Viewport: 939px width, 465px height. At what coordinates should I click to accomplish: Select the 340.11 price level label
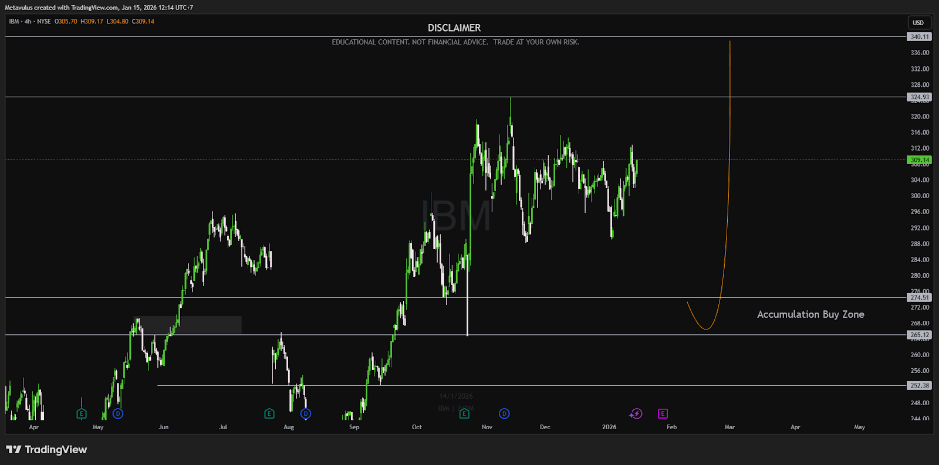point(919,37)
